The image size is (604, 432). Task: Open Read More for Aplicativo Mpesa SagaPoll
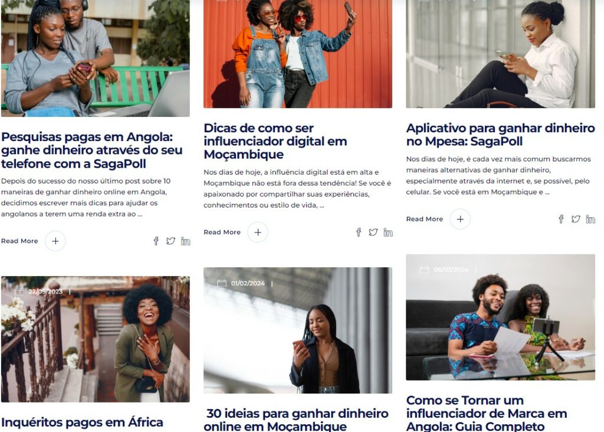click(x=425, y=220)
